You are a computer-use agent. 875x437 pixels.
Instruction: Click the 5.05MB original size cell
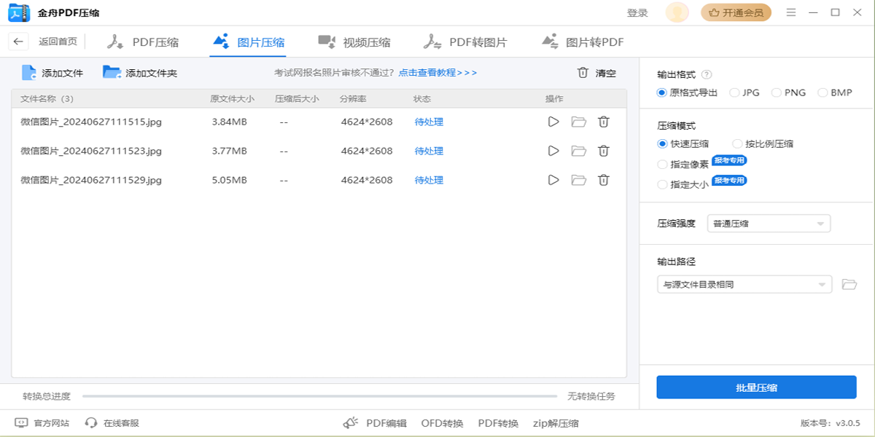tap(230, 180)
